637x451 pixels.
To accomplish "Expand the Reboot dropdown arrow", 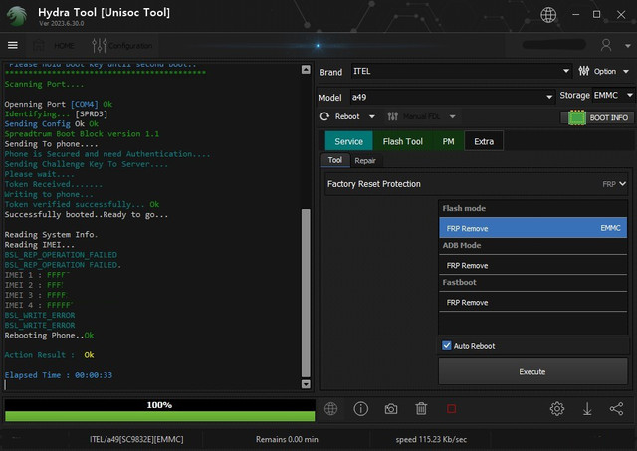I will pyautogui.click(x=371, y=117).
